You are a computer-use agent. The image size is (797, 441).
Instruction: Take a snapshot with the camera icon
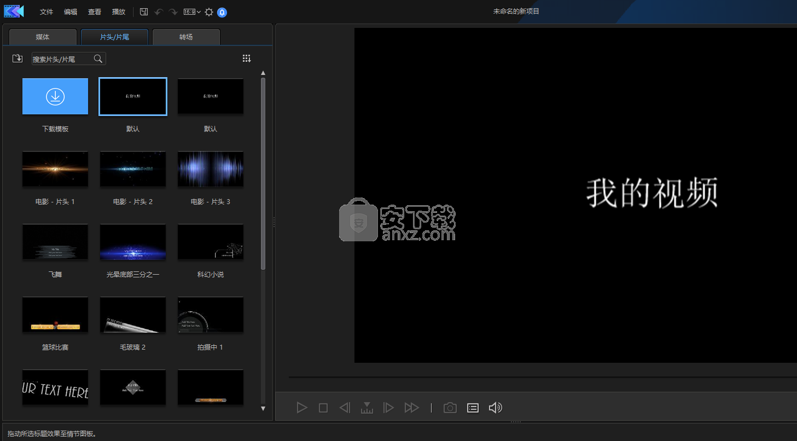coord(450,408)
